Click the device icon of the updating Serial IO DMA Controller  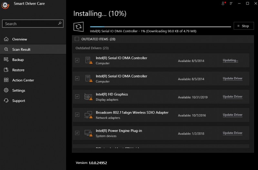coord(89,60)
